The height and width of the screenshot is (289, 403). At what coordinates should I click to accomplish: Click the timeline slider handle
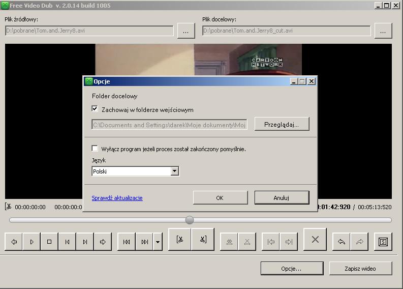(190, 220)
